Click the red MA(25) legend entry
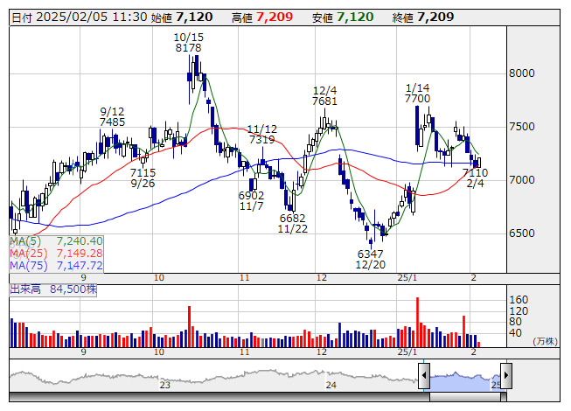The height and width of the screenshot is (411, 571). pos(56,253)
